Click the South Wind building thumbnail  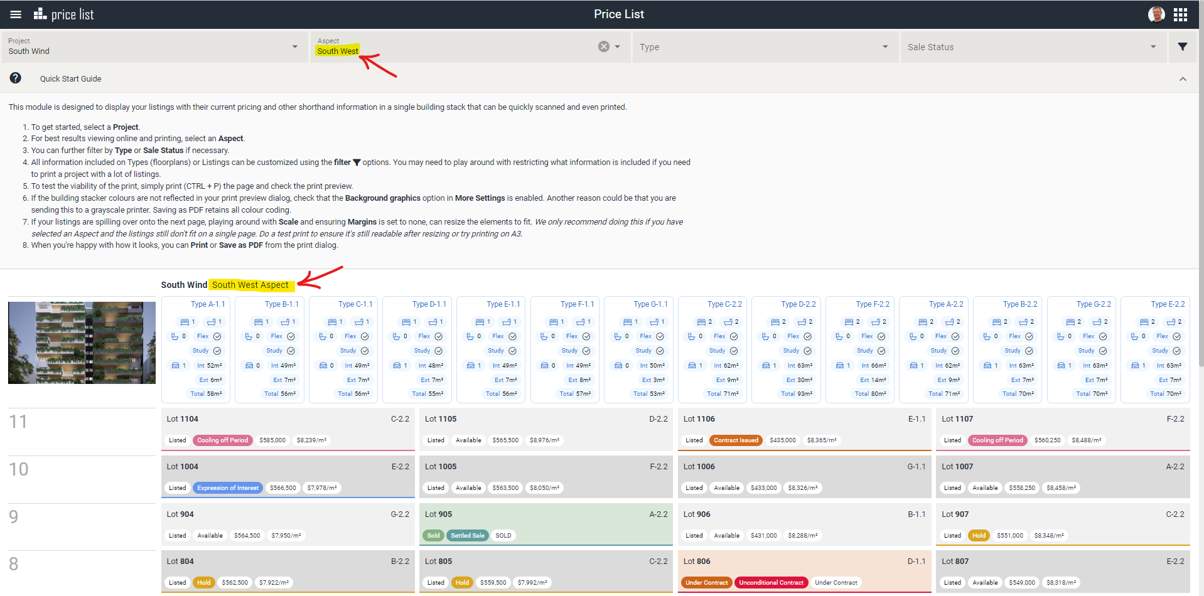(82, 343)
